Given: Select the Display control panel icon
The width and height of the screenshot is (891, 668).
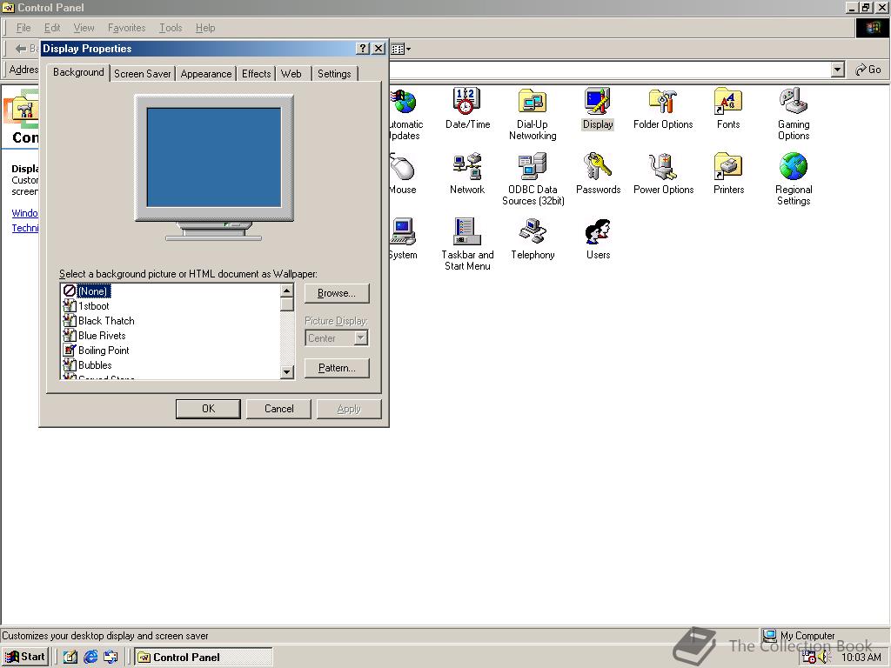Looking at the screenshot, I should [x=598, y=109].
